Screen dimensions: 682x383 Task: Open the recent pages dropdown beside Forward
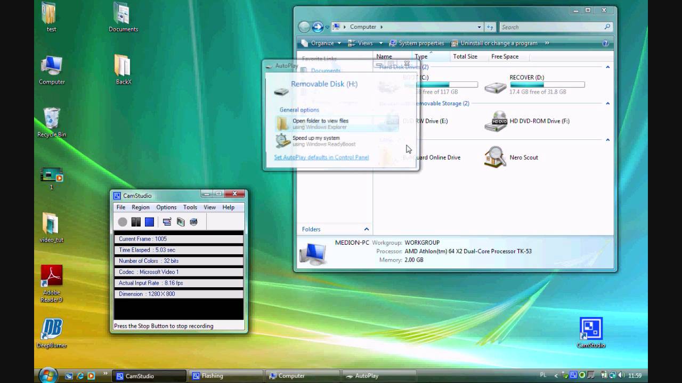[x=327, y=27]
